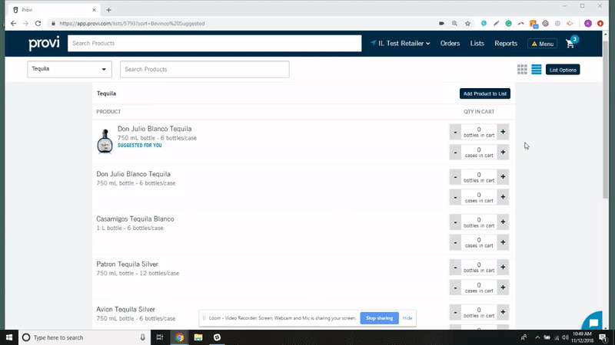
Task: Open Patron Tequila Silver product name
Action: click(x=127, y=264)
